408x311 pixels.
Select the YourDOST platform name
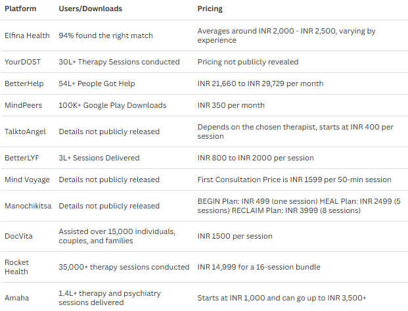coord(23,62)
